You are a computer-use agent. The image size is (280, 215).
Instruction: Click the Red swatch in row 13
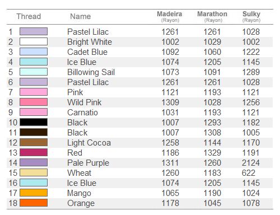point(34,152)
